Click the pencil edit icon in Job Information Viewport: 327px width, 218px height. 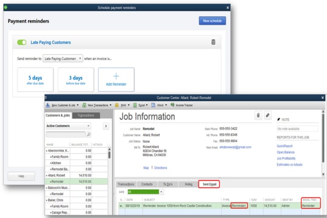(268, 115)
